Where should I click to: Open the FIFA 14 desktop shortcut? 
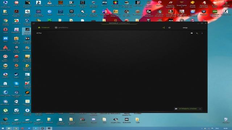[16, 3]
